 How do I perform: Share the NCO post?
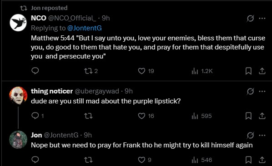[x=262, y=71]
